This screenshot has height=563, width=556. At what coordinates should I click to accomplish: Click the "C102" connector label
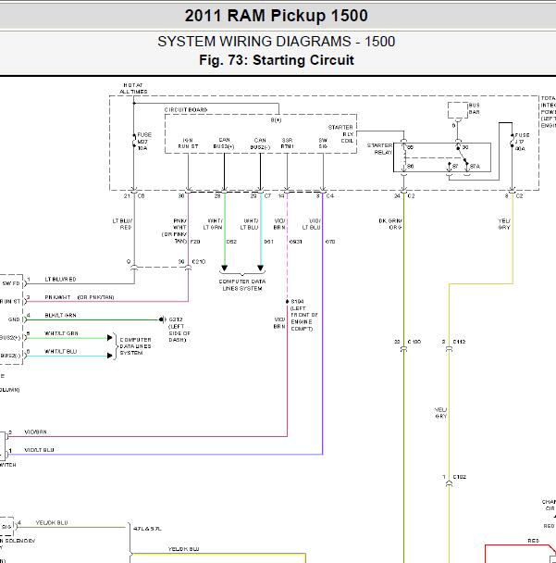[459, 477]
